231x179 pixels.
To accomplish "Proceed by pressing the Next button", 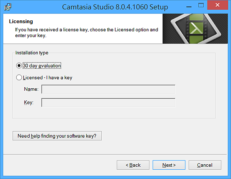I will click(x=169, y=165).
